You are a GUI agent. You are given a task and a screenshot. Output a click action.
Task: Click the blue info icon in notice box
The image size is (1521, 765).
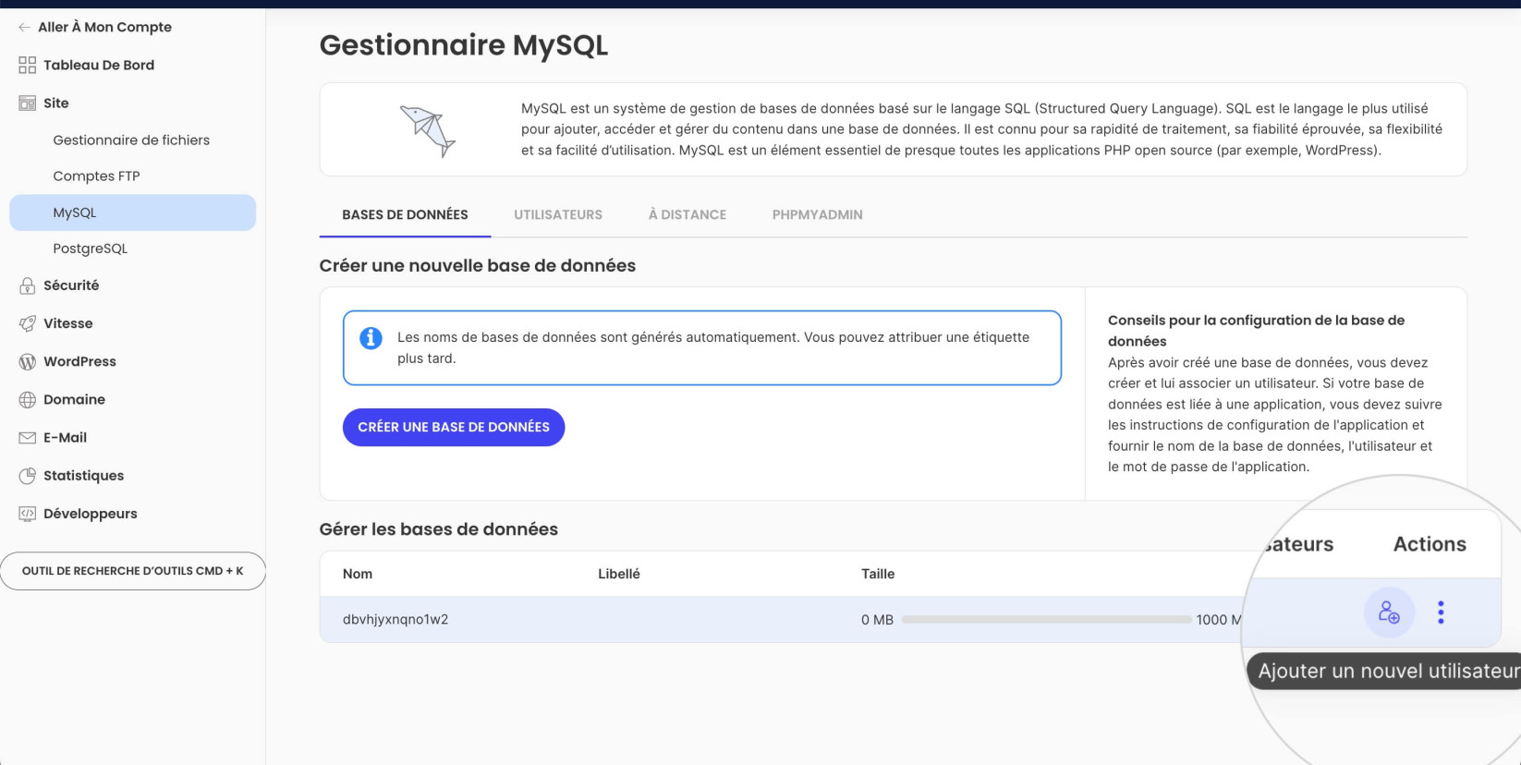pyautogui.click(x=371, y=338)
